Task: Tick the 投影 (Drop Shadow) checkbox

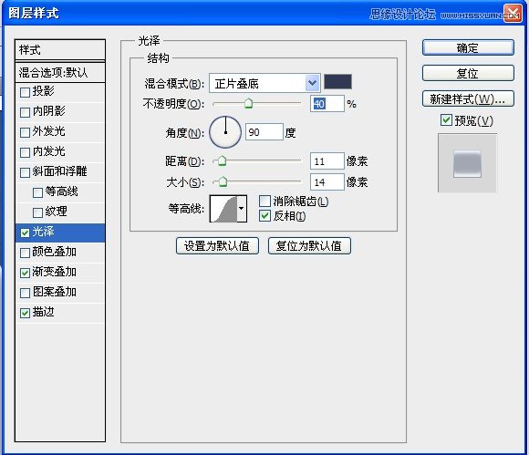Action: pos(26,92)
